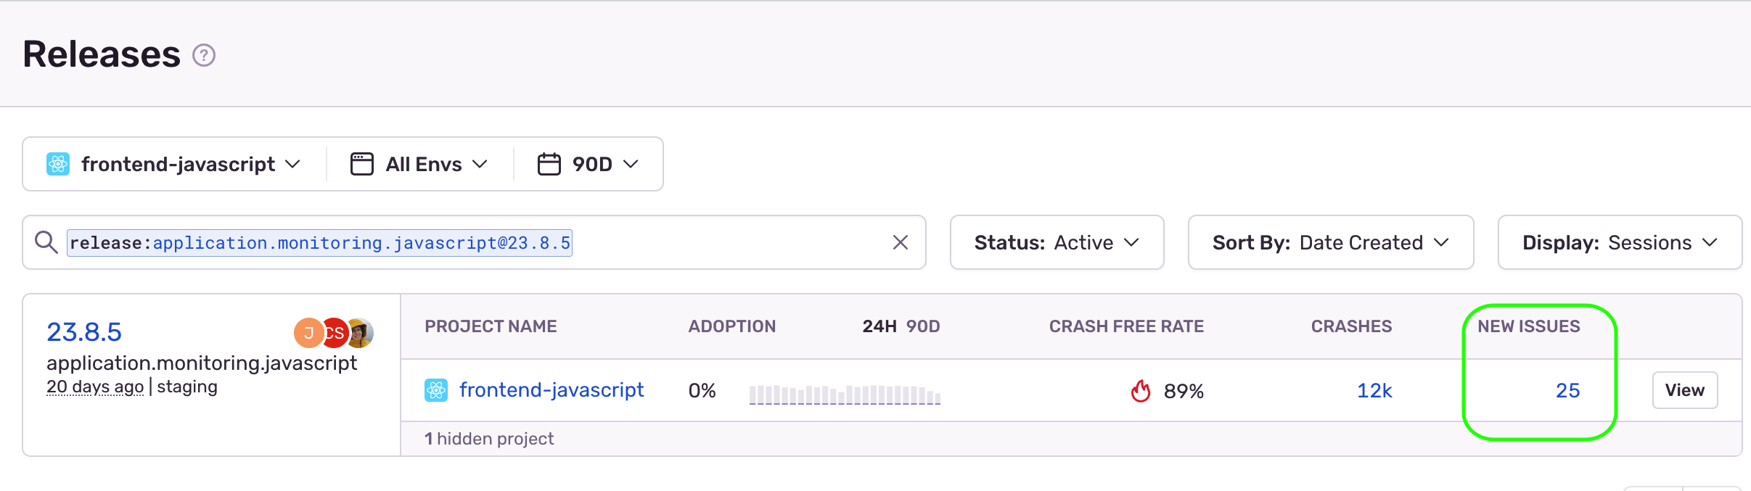1751x491 pixels.
Task: Click the React icon beside the project name row
Action: coord(437,389)
